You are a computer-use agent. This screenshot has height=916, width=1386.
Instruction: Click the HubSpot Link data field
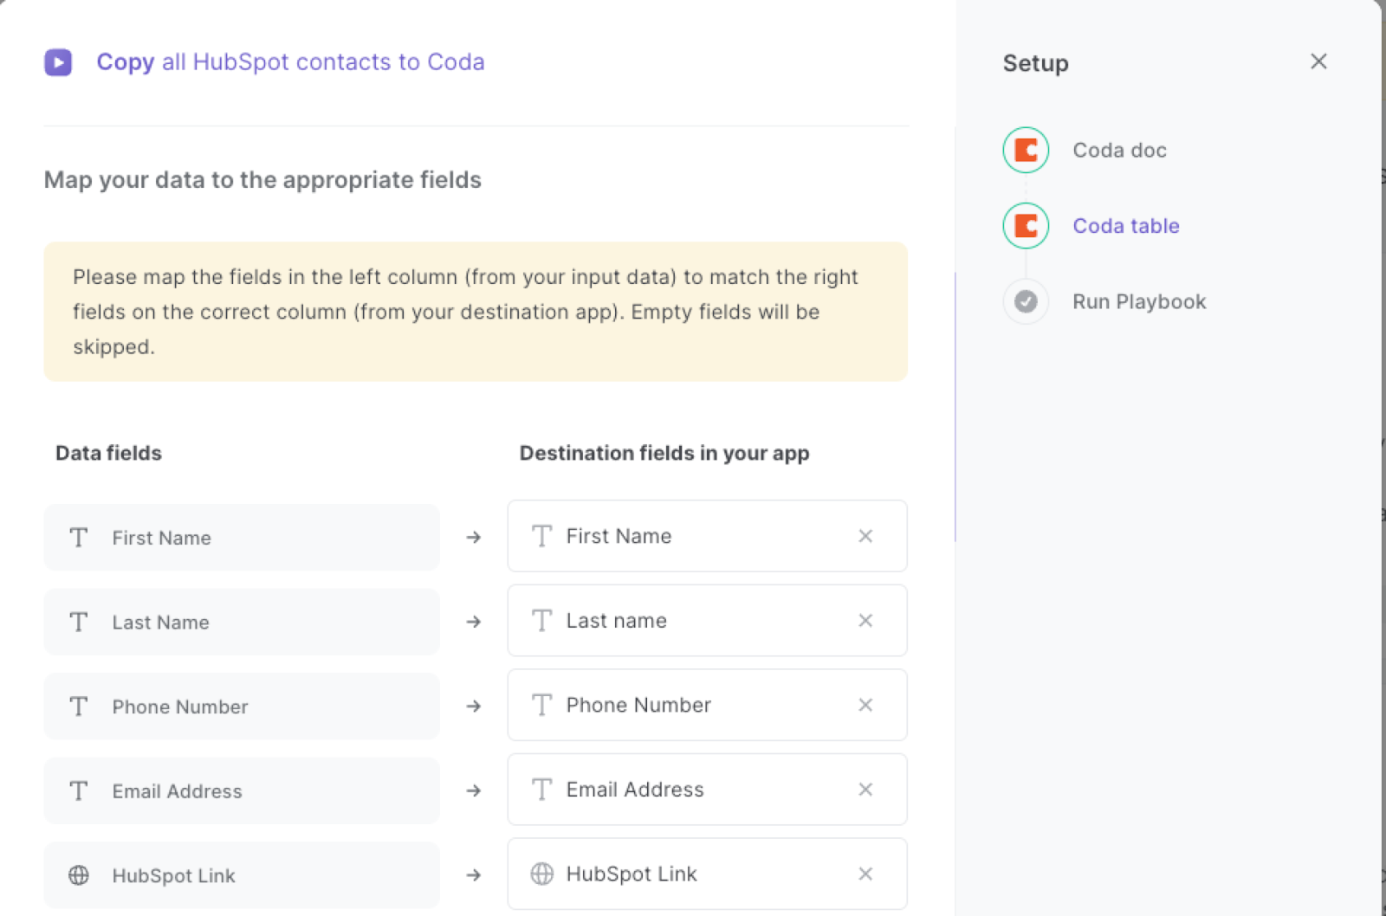(x=242, y=875)
